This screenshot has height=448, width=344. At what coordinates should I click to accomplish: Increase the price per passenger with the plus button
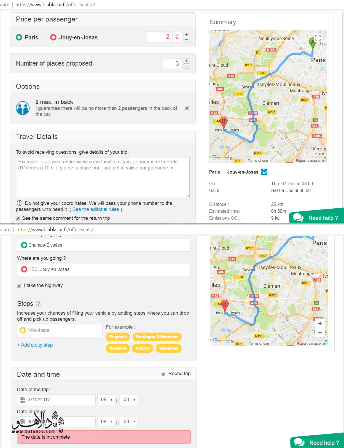(x=187, y=34)
